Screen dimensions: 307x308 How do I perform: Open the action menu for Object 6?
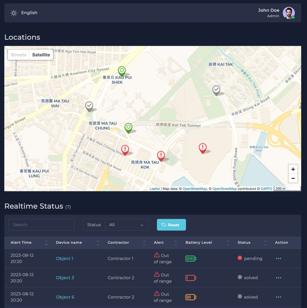click(278, 297)
